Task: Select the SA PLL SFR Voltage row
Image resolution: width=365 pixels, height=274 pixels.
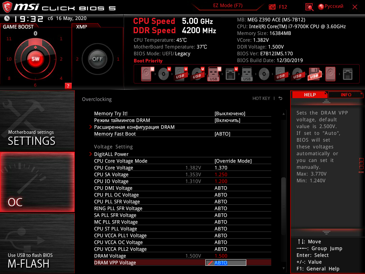Action: [x=182, y=215]
